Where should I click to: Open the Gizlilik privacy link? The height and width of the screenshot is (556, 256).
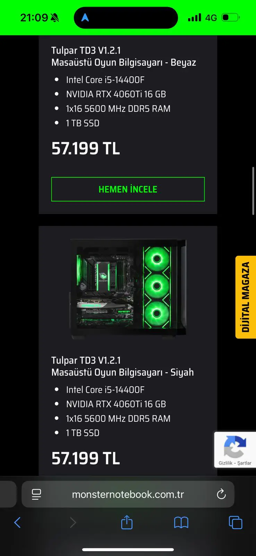(225, 463)
